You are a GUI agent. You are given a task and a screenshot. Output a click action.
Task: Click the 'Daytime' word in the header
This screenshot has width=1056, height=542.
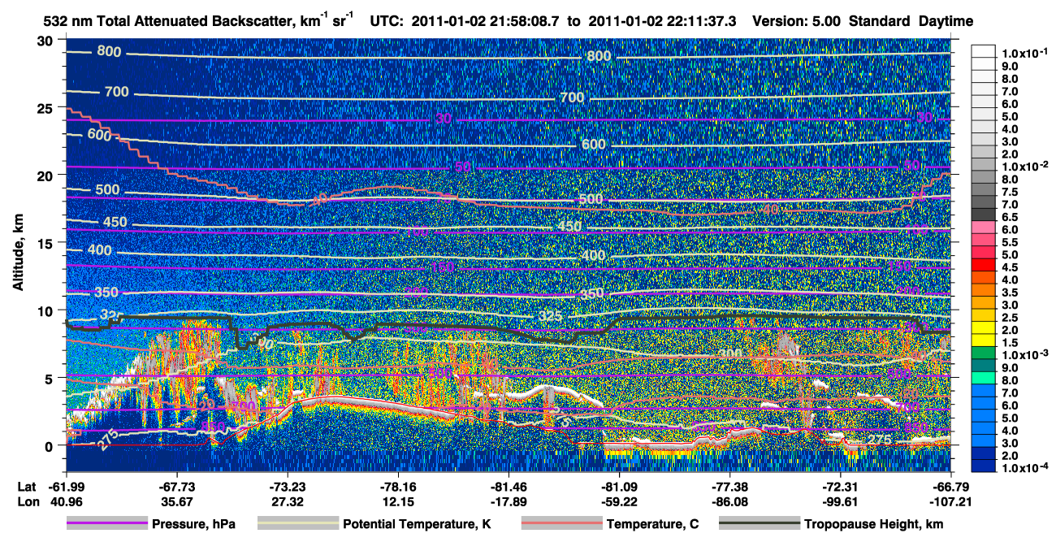(x=946, y=20)
